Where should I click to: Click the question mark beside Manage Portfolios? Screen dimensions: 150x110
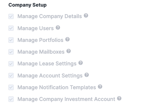click(x=67, y=39)
